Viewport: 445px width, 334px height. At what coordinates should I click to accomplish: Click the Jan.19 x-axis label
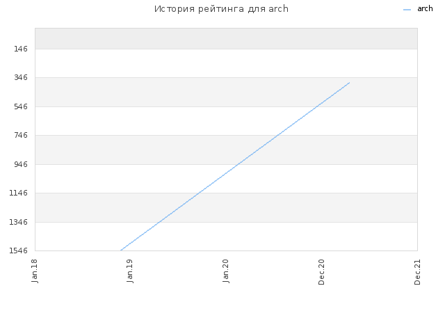130,271
